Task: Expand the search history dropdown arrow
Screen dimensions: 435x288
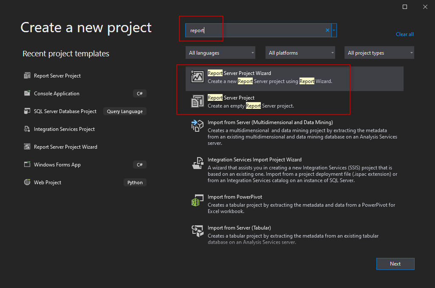Action: (334, 30)
